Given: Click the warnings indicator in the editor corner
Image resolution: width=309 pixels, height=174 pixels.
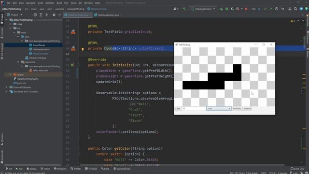Looking at the screenshot, I should point(293,21).
